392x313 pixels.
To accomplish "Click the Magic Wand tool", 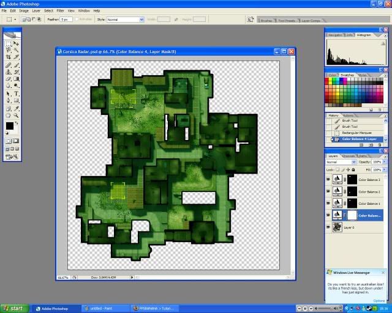I will [16, 51].
